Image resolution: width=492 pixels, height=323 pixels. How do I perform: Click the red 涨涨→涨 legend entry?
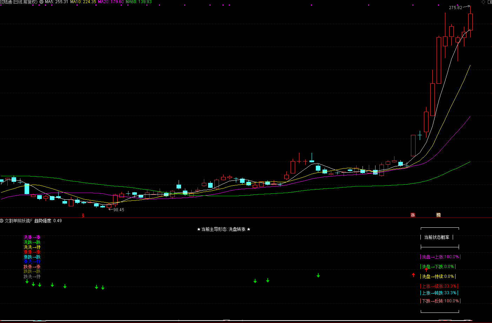tap(32, 252)
